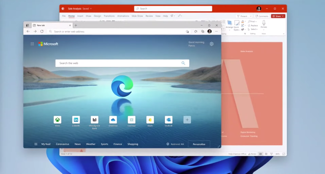
Task: Open the Coronavirus feed tab
Action: (x=62, y=144)
